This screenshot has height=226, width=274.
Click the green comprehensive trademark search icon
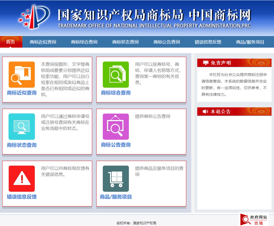[x=116, y=75]
